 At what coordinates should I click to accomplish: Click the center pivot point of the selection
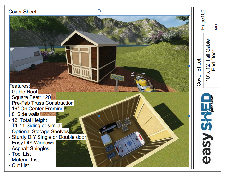click(x=99, y=66)
